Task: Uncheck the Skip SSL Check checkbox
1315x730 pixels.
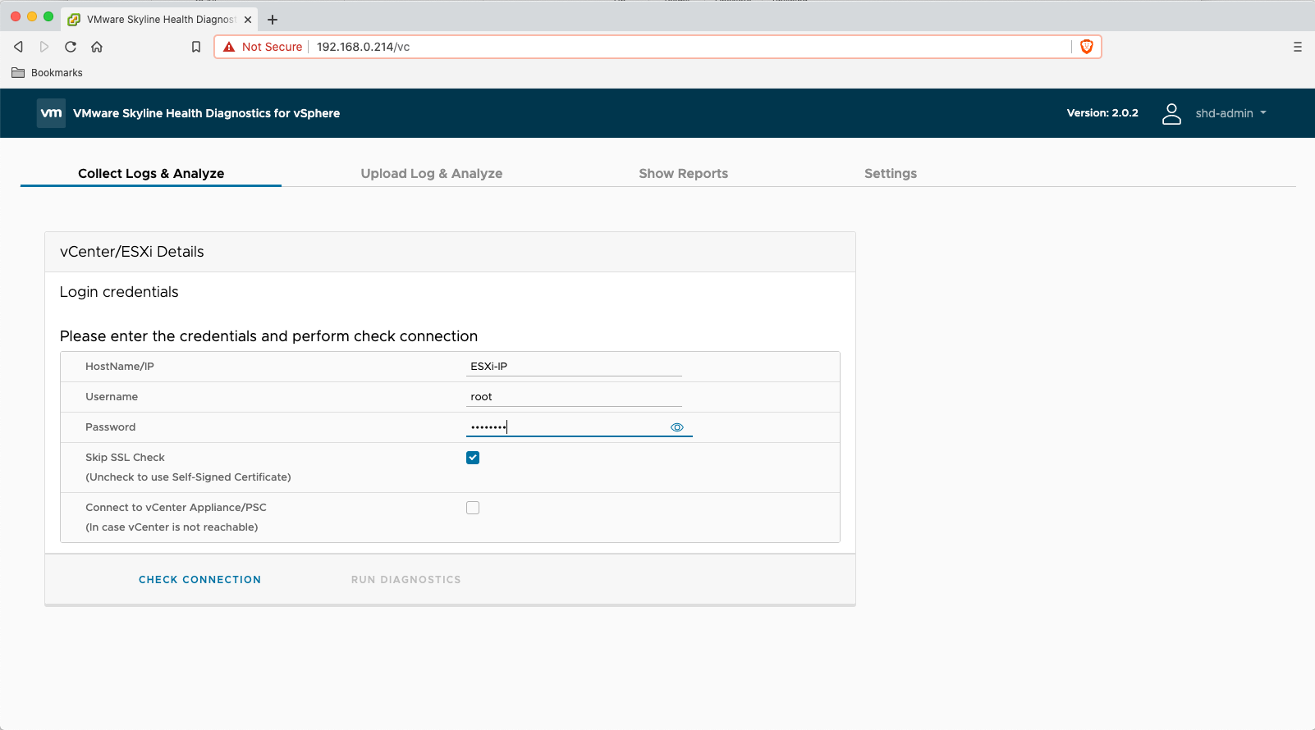Action: click(473, 458)
